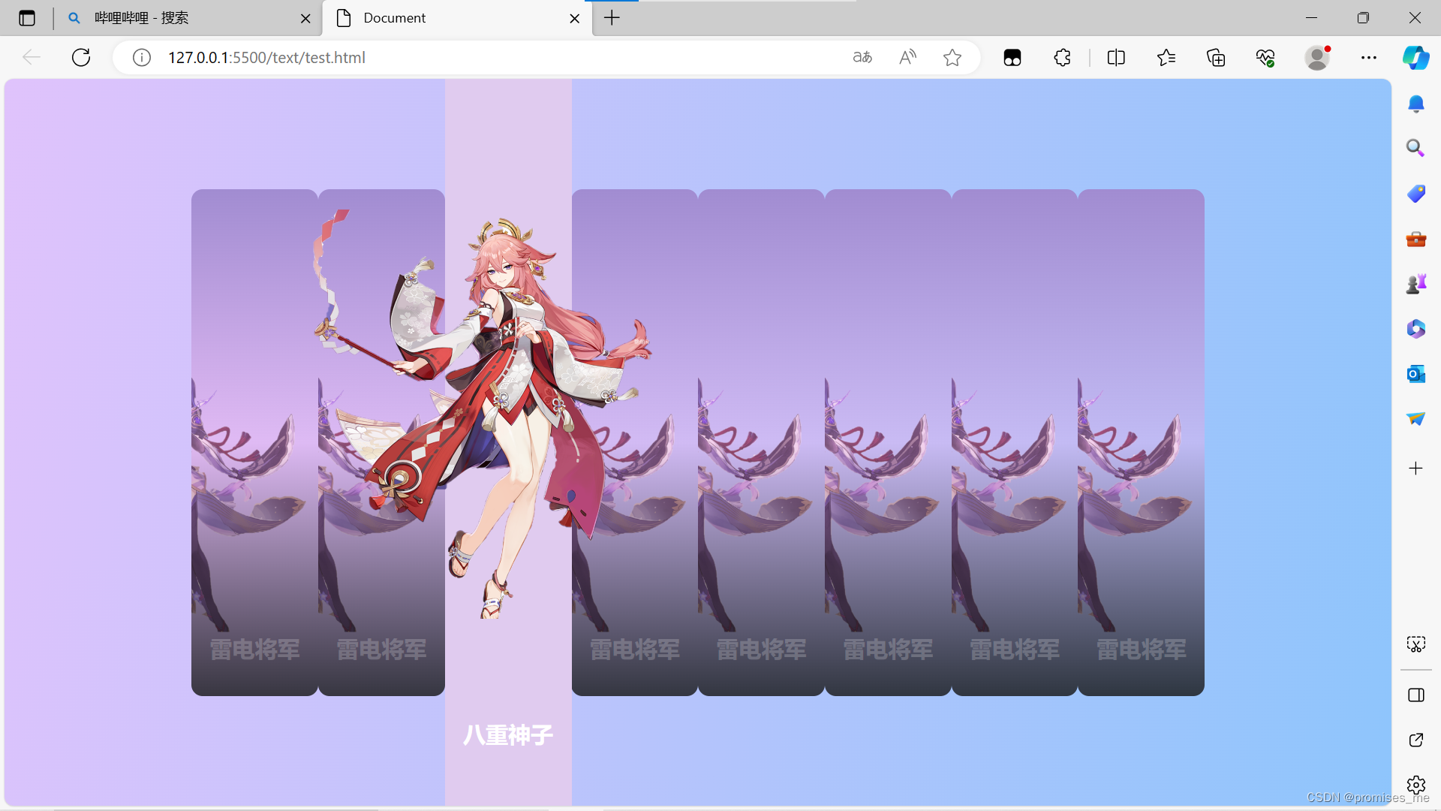Image resolution: width=1441 pixels, height=811 pixels.
Task: Go back to the previous page
Action: (32, 57)
